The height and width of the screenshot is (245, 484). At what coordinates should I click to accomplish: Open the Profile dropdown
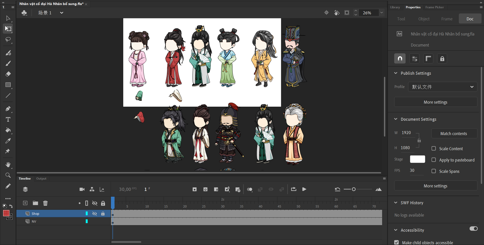pyautogui.click(x=442, y=87)
